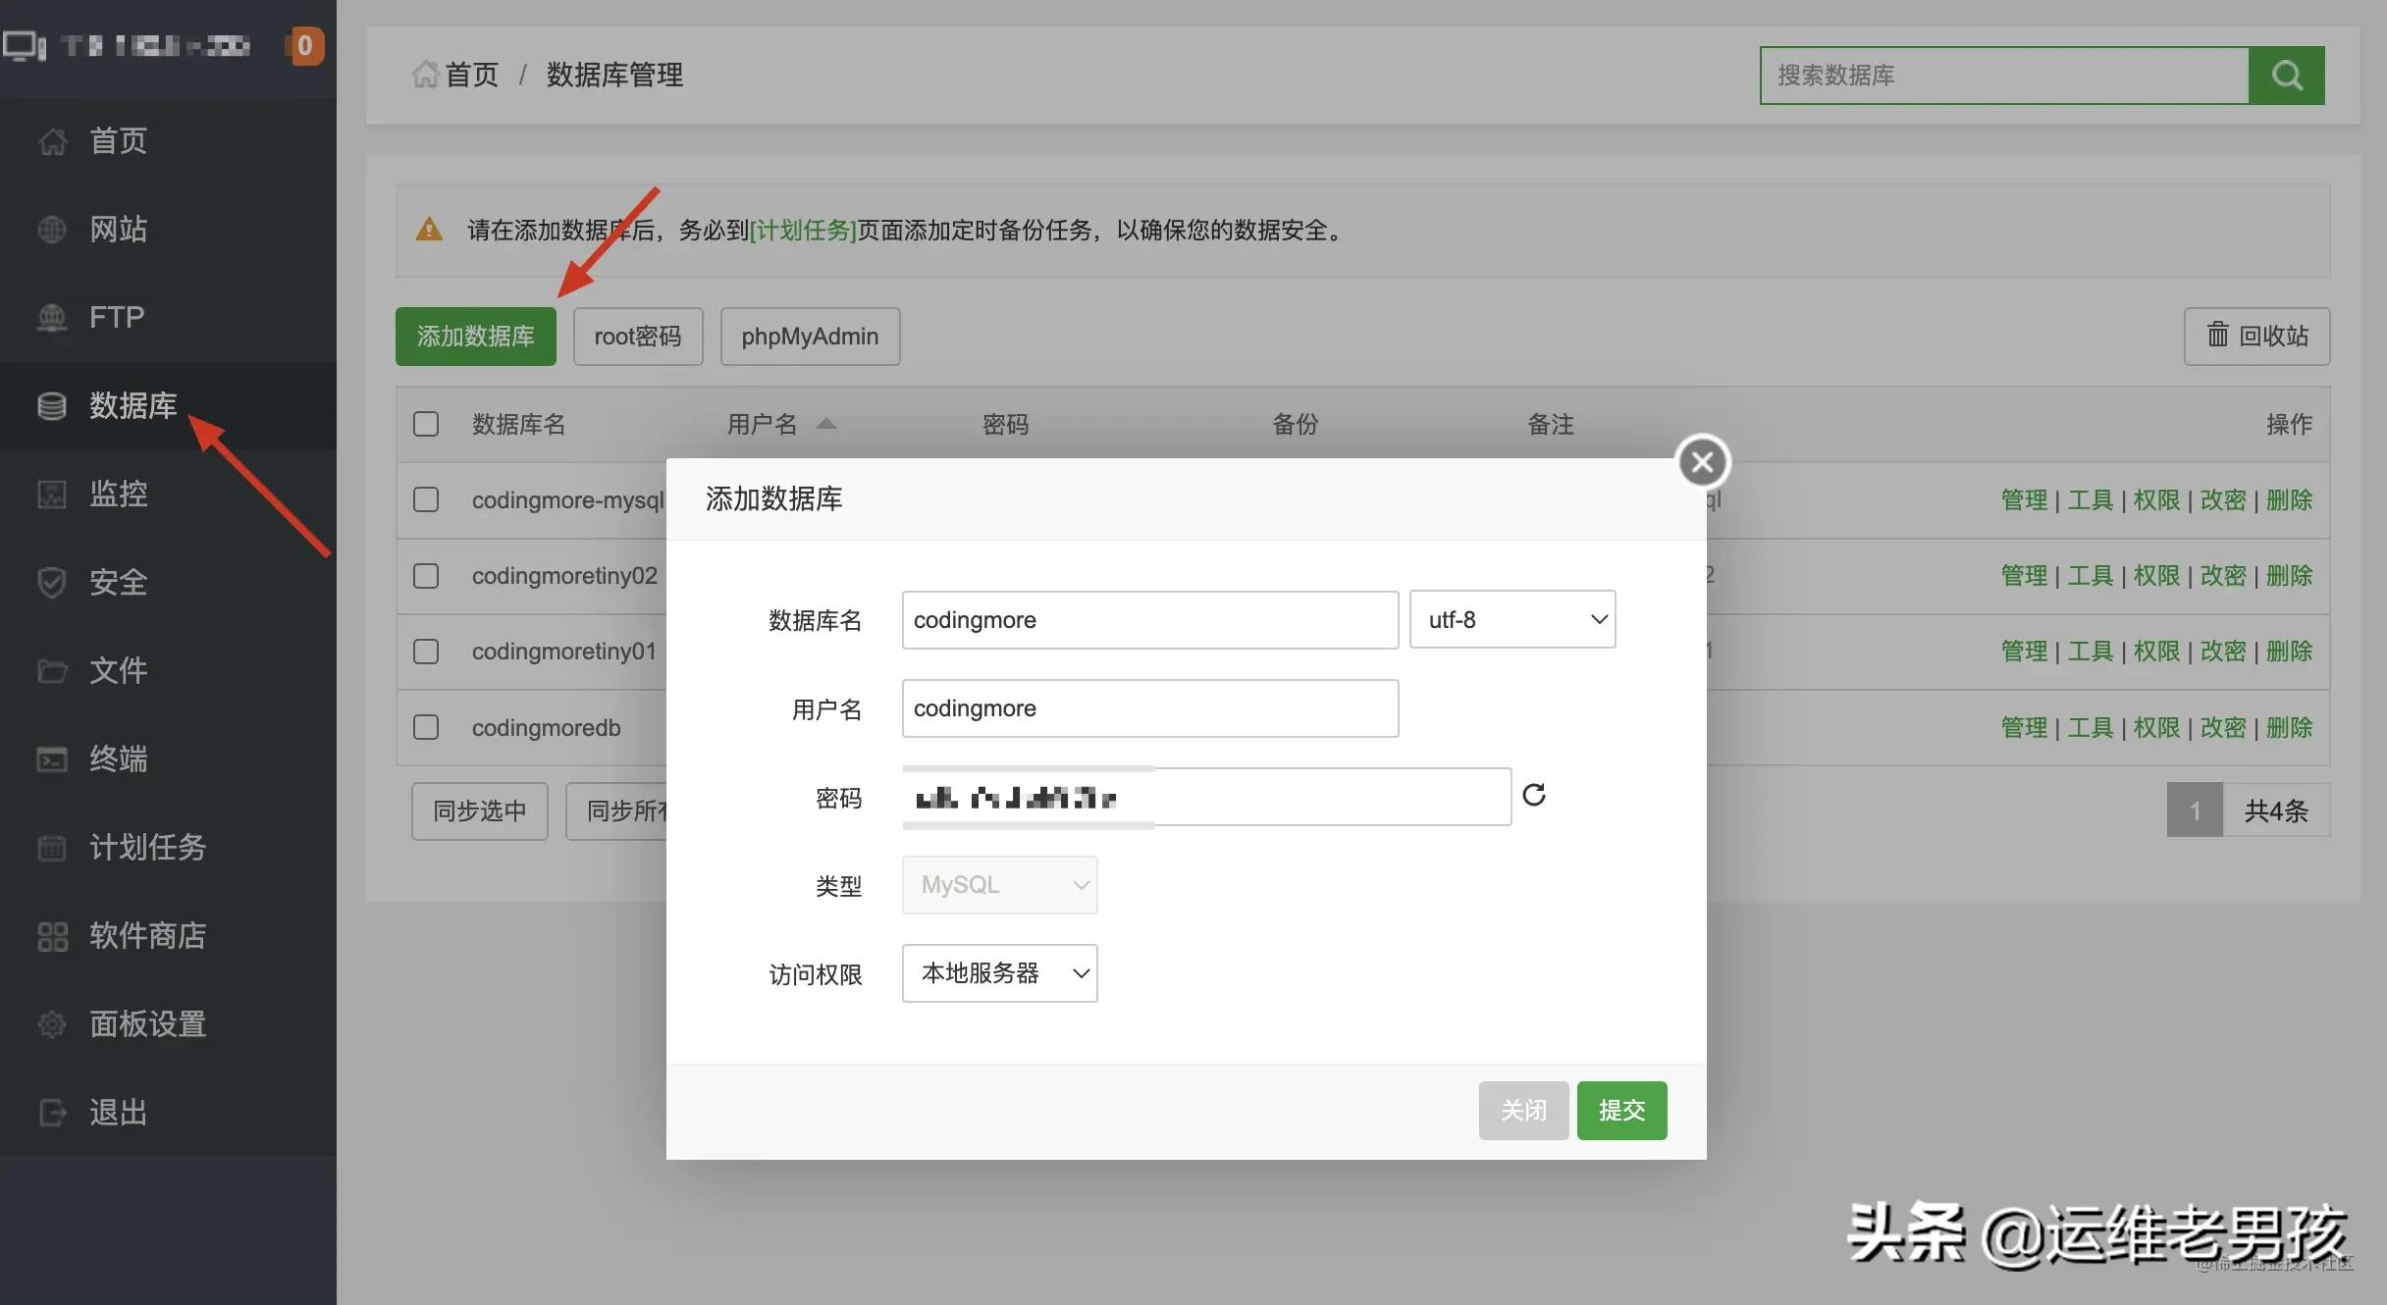
Task: Open the 终端 from sidebar
Action: [x=118, y=758]
